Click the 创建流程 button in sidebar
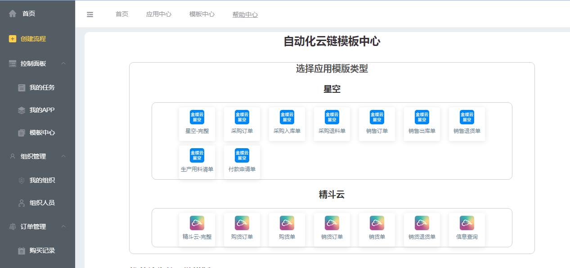Image resolution: width=570 pixels, height=268 pixels. pyautogui.click(x=33, y=39)
